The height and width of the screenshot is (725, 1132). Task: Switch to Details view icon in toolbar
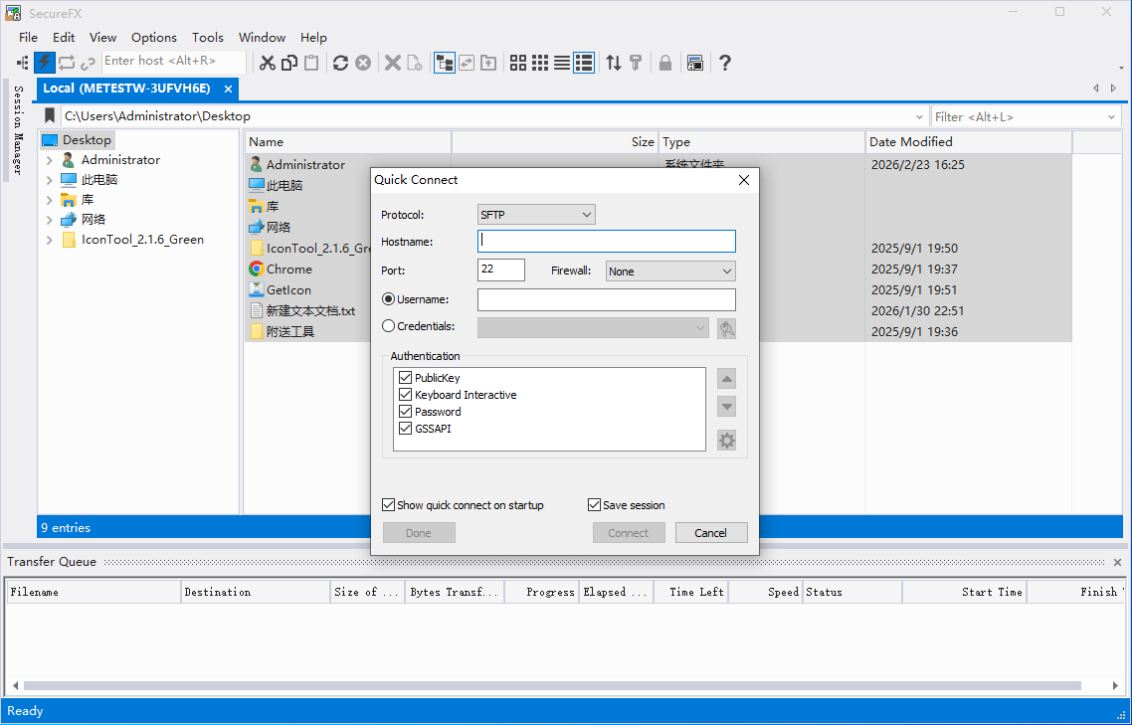point(584,63)
